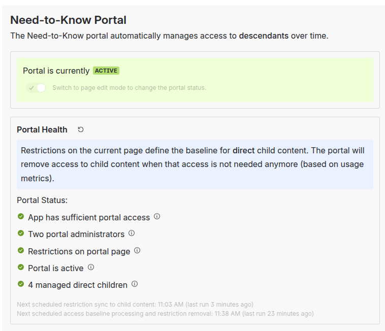Click green check next to Portal is active
This screenshot has height=331, width=385.
click(21, 268)
